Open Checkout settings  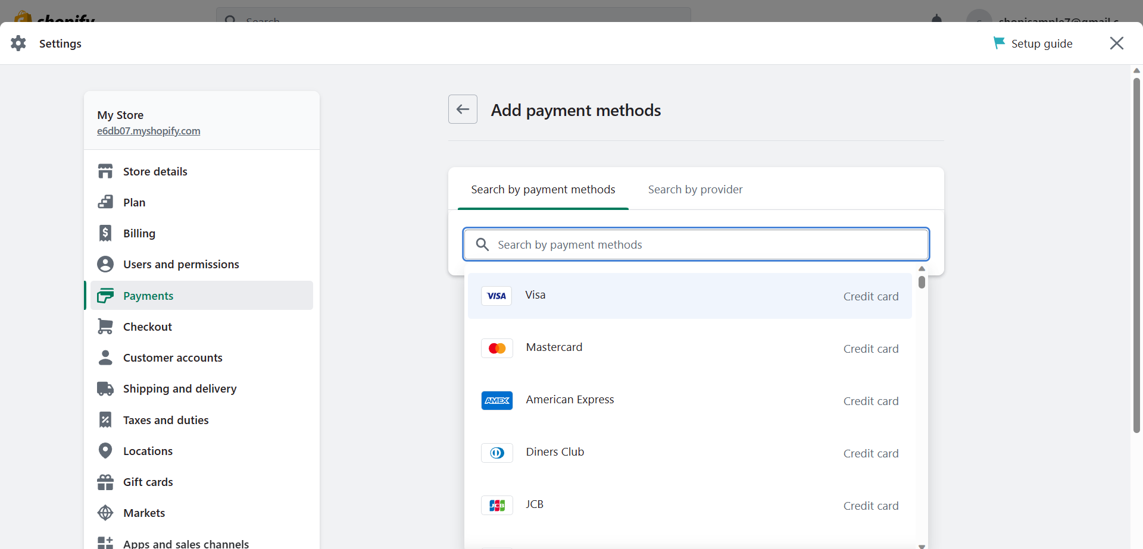[x=202, y=327]
